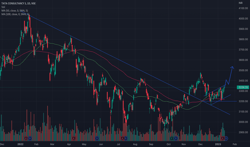Click the dividend D marker in October
Screen dimensions: 250x147
point(176,138)
